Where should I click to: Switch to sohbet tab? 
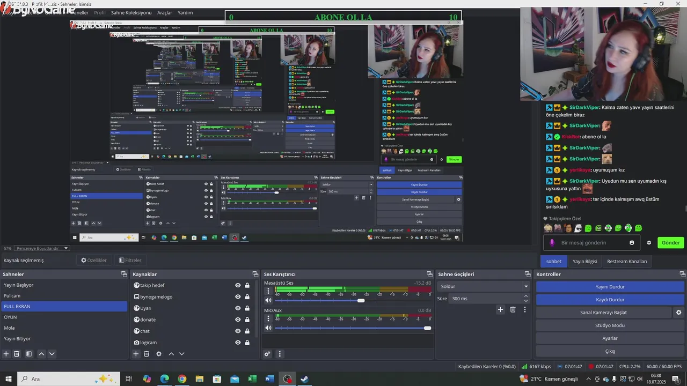pyautogui.click(x=554, y=262)
